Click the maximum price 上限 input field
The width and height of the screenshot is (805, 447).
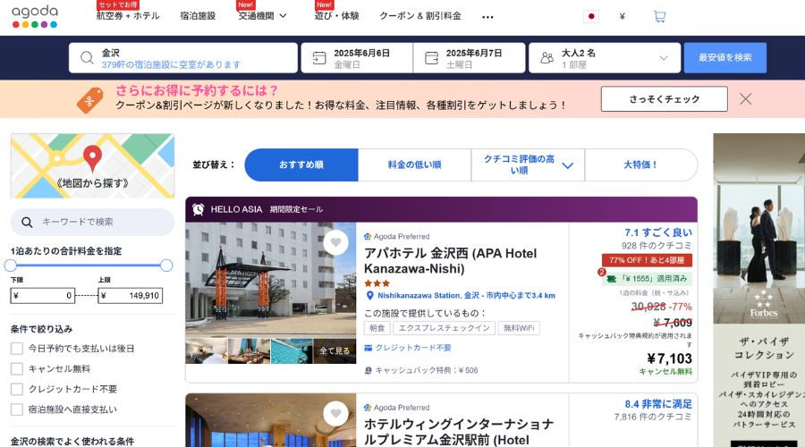click(131, 296)
